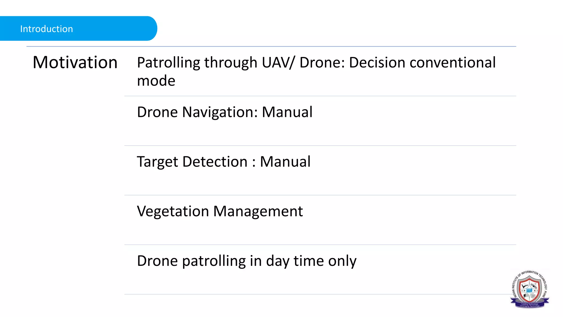Click the word Target in the third bullet
The height and width of the screenshot is (317, 563).
pyautogui.click(x=157, y=162)
